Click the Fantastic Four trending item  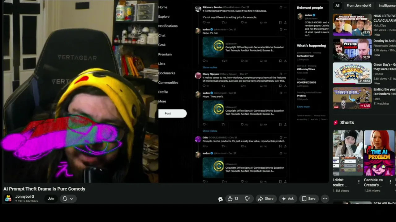305,56
